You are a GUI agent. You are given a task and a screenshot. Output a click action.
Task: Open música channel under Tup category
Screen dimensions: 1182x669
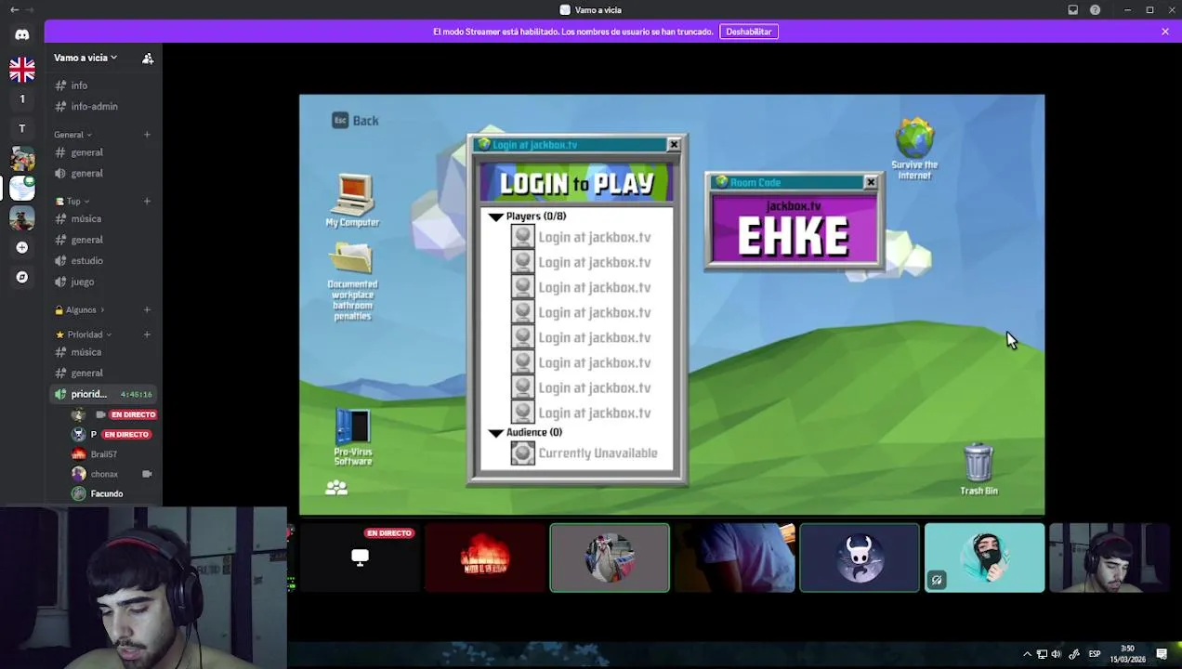click(x=102, y=218)
